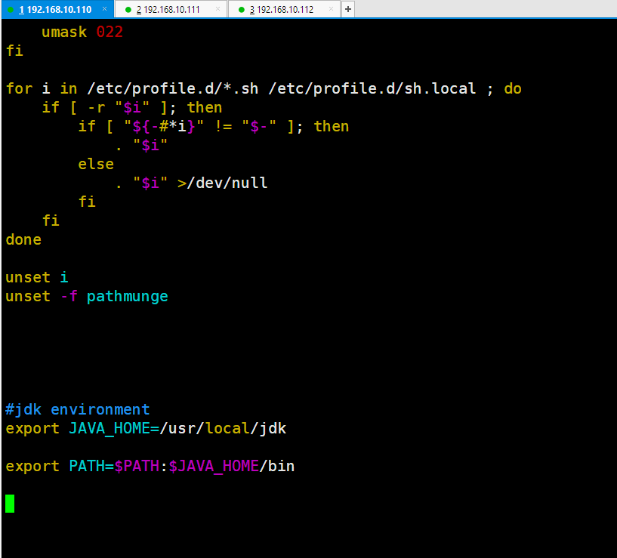The height and width of the screenshot is (558, 617).
Task: Click on 'unset -f pathmunge' text
Action: pos(87,297)
